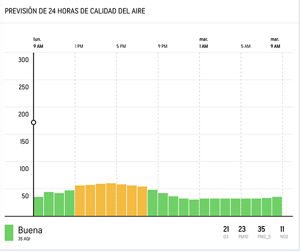Click the 5 AM time label
The width and height of the screenshot is (300, 251).
245,46
